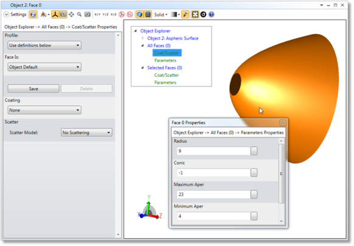
Task: Open the window options dropdown arrow
Action: 322,5
